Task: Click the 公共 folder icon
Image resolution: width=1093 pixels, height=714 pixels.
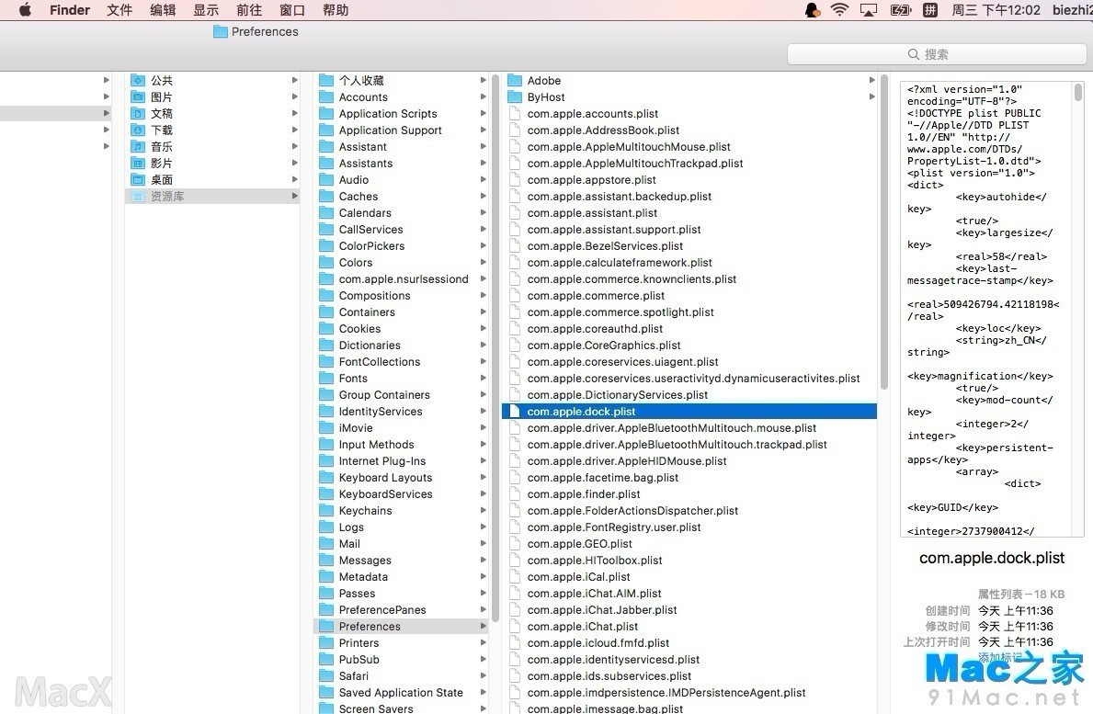Action: tap(138, 80)
